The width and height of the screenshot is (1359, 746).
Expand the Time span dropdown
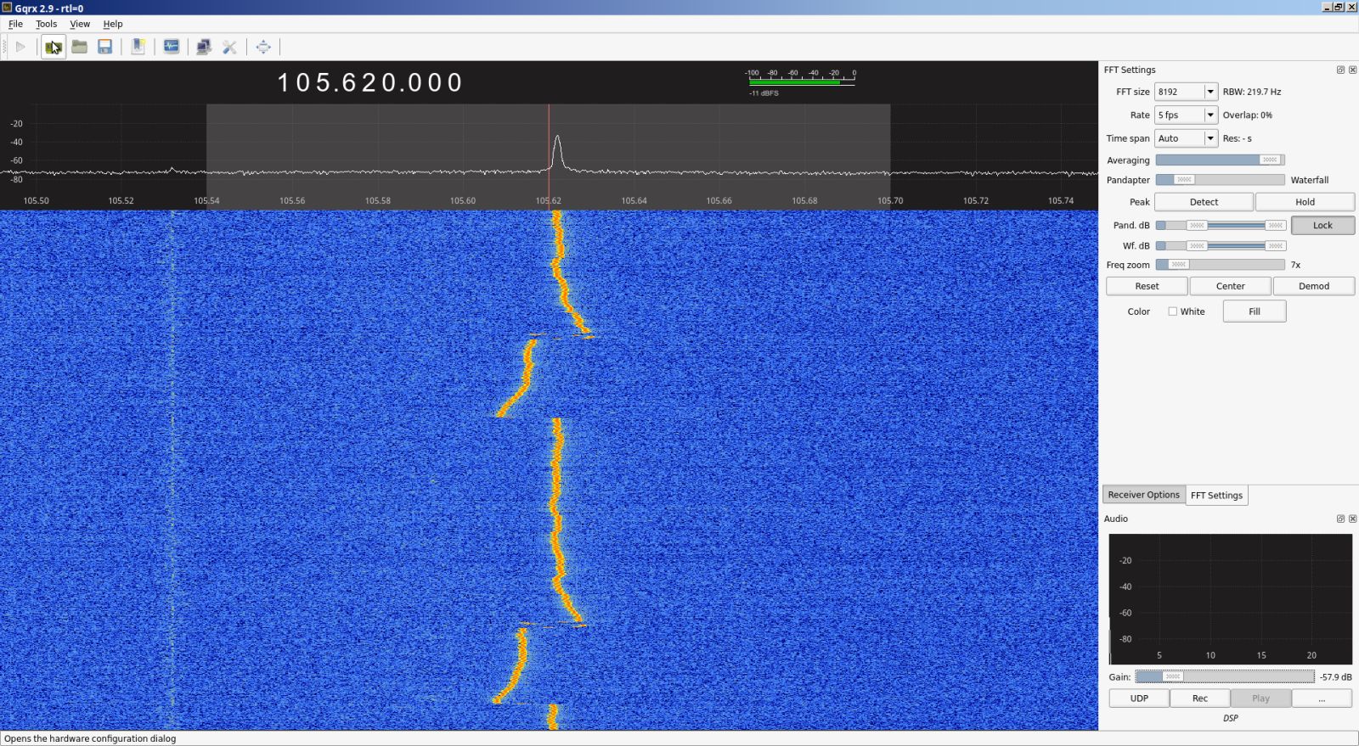(1210, 138)
